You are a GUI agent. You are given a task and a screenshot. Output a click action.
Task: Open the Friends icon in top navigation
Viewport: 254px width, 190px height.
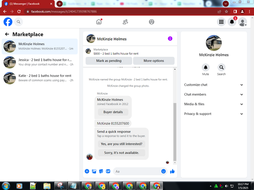(x=125, y=22)
